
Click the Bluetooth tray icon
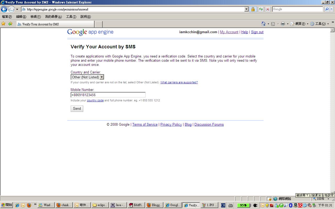(291, 205)
